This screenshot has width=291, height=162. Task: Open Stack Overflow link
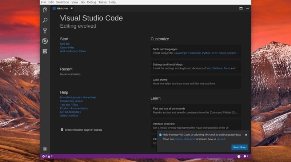click(69, 115)
